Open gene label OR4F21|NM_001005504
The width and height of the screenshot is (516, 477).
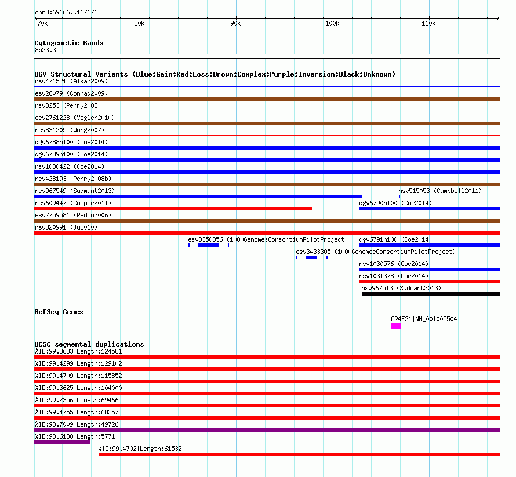424,319
